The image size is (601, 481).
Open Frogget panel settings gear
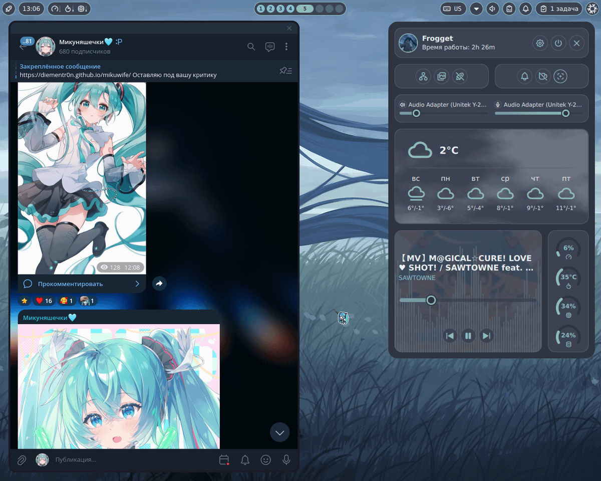(540, 43)
